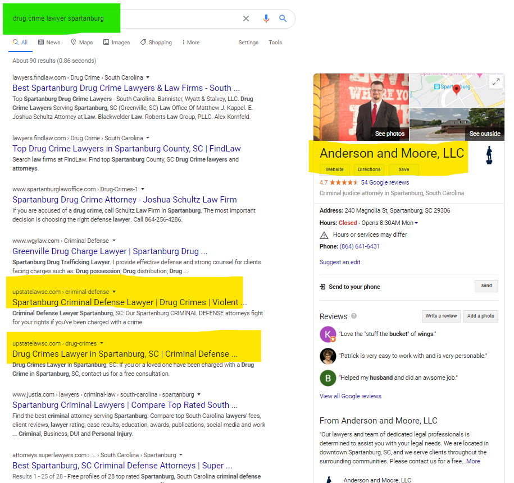The height and width of the screenshot is (483, 514).
Task: Expand the map with the fullscreen arrows icon
Action: [x=496, y=82]
